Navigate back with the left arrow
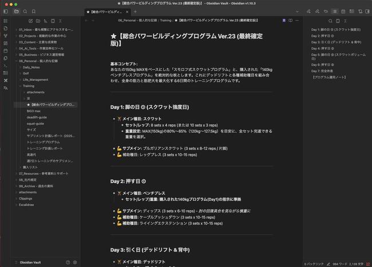 point(86,21)
